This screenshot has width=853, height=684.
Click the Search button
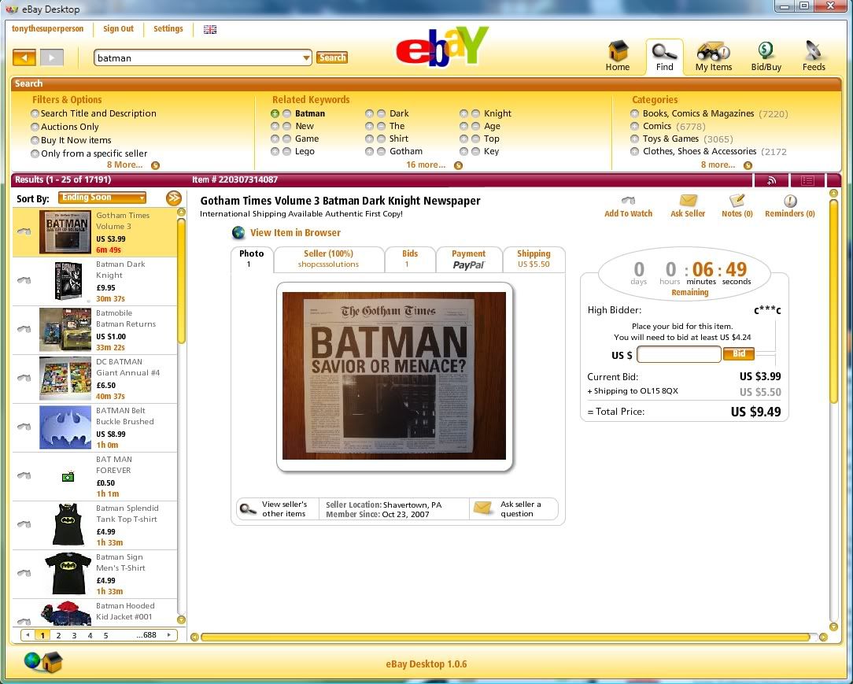332,57
